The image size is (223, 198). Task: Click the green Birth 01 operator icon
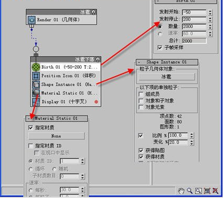coord(36,67)
